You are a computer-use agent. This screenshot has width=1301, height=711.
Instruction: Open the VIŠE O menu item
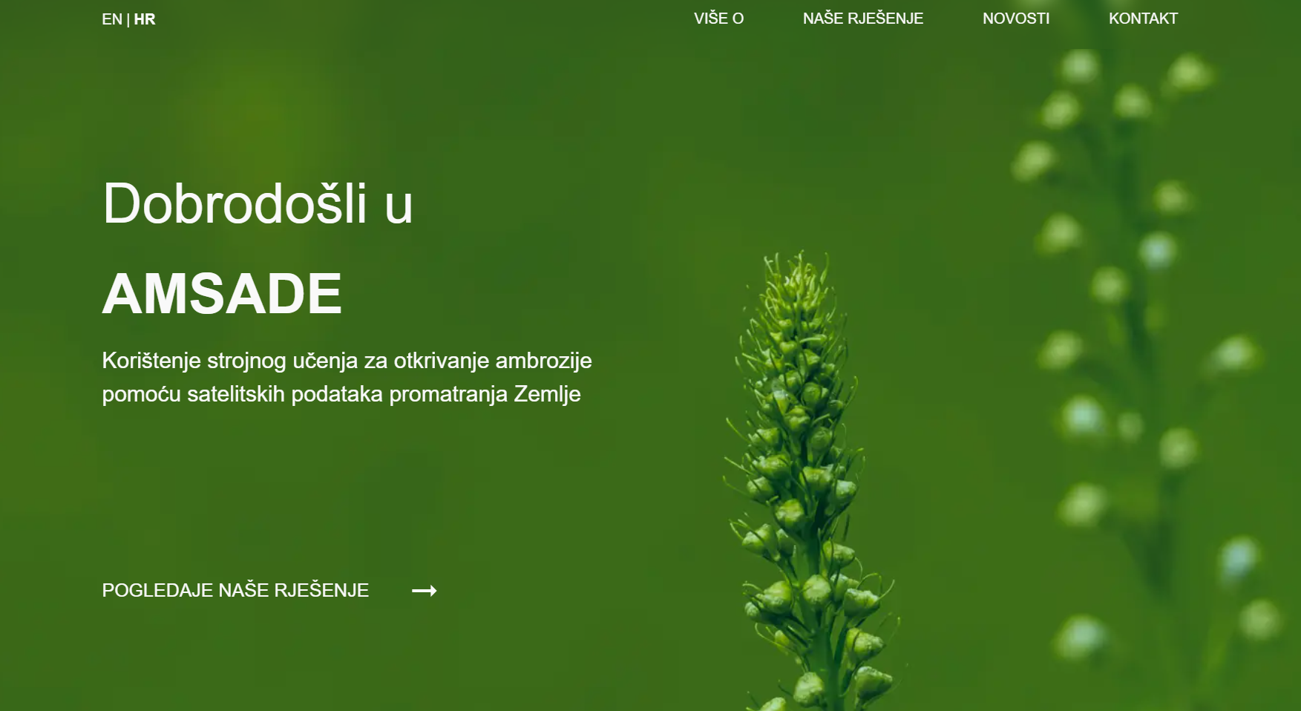[x=718, y=19]
